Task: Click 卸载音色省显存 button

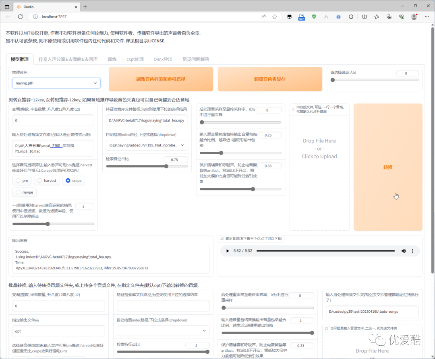Action: coord(270,79)
